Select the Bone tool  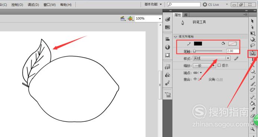[252, 97]
